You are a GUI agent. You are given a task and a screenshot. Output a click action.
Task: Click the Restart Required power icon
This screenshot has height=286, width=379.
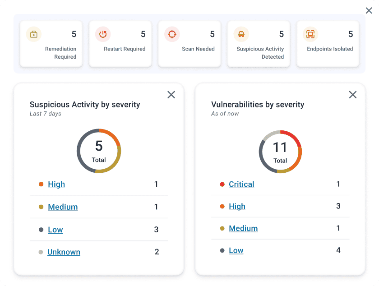[103, 34]
